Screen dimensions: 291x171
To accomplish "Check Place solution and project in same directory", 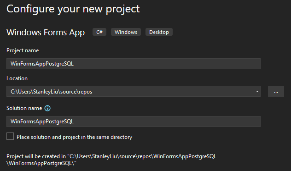I will (x=10, y=136).
